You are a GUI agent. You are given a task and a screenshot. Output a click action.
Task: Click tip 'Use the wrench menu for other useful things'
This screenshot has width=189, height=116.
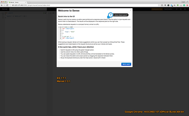pyautogui.click(x=74, y=52)
